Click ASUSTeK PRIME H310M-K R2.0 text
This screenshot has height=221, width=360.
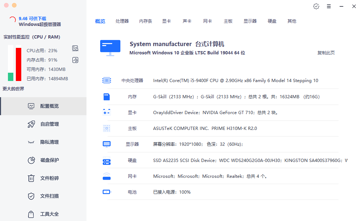pyautogui.click(x=205, y=128)
